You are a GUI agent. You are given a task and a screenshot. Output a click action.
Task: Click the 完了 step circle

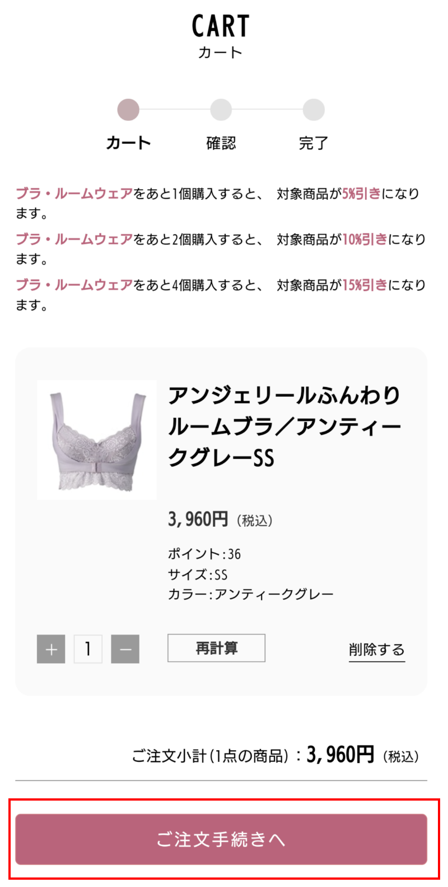pos(314,110)
